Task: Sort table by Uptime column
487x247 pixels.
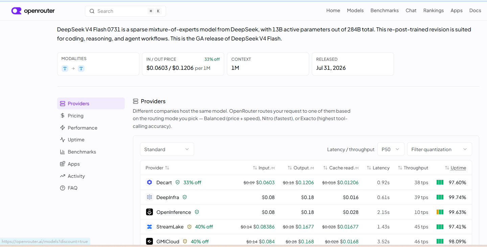Action: [x=455, y=168]
